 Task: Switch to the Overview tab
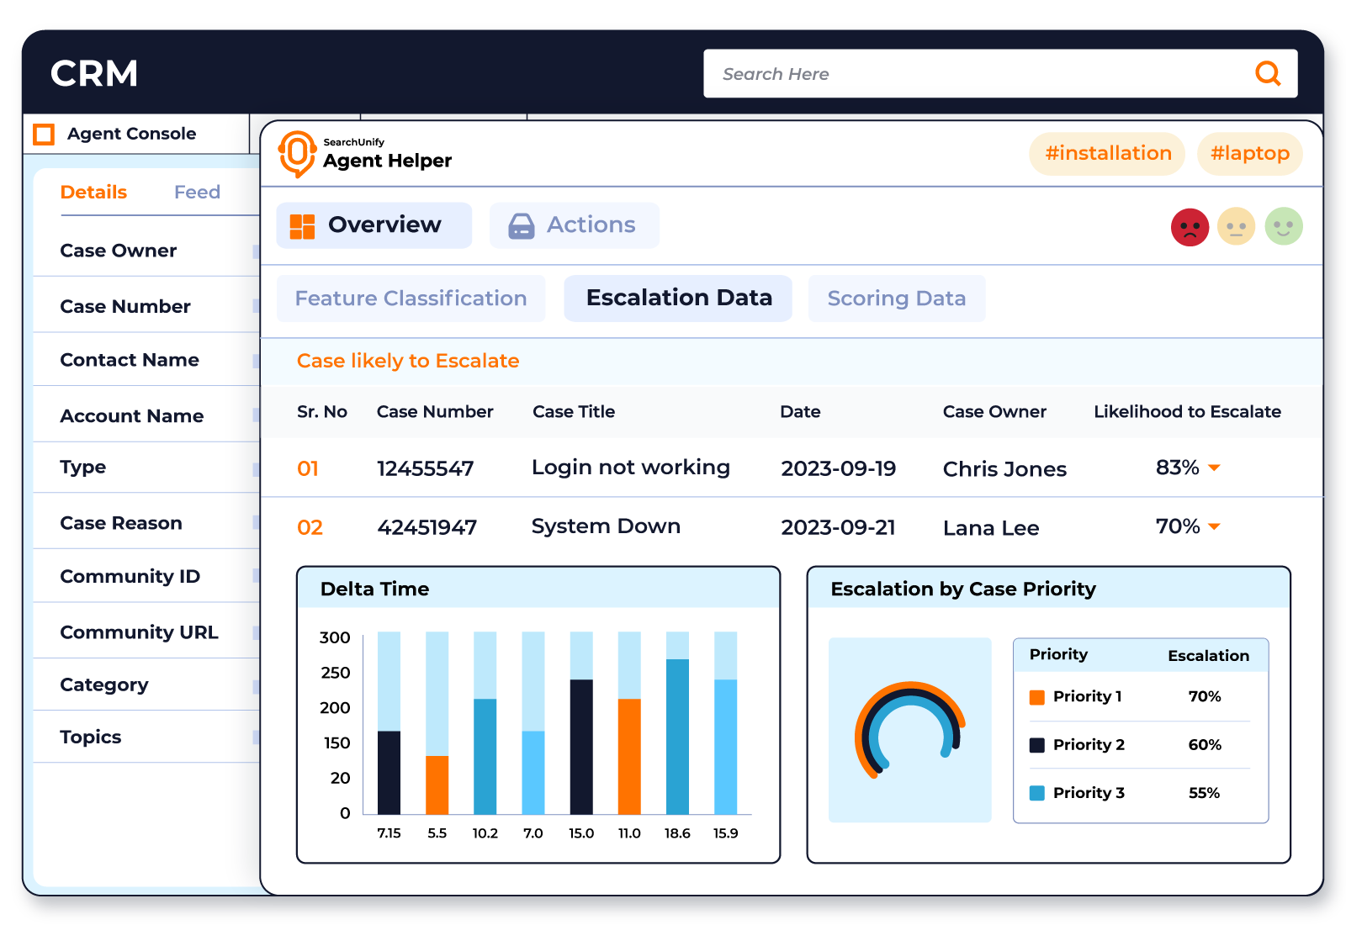point(374,225)
